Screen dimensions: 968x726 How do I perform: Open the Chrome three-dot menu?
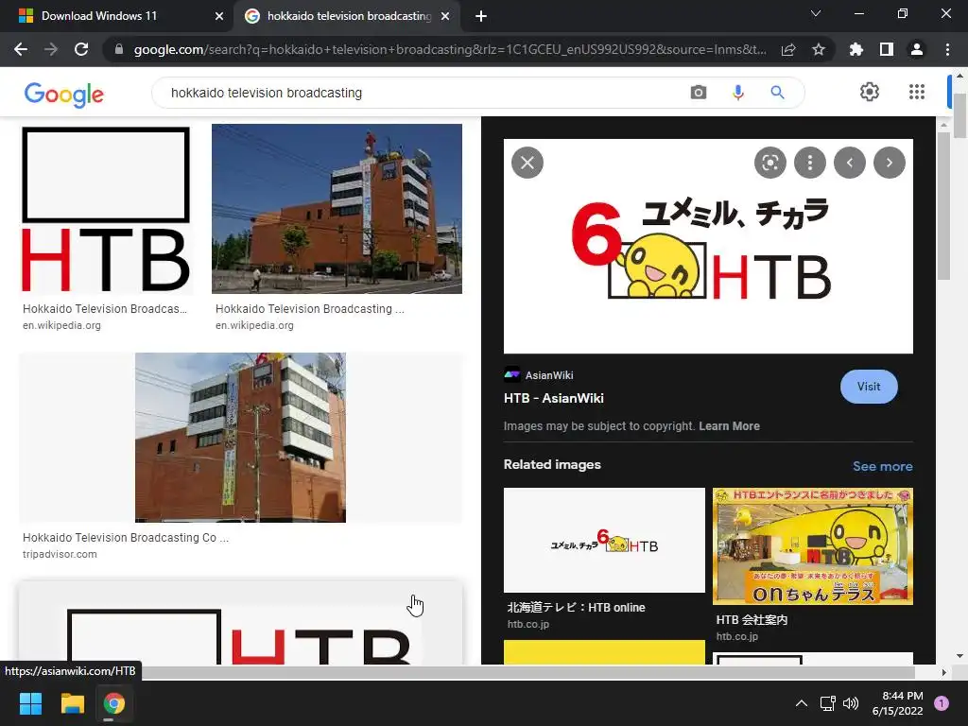pyautogui.click(x=947, y=49)
